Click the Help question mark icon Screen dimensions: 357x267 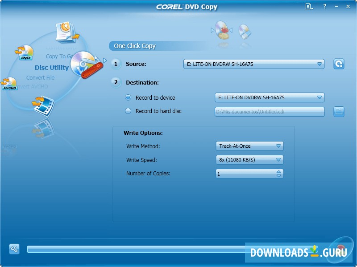click(324, 7)
